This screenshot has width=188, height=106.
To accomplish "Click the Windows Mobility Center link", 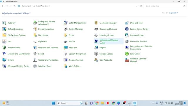I will (x=18, y=66).
